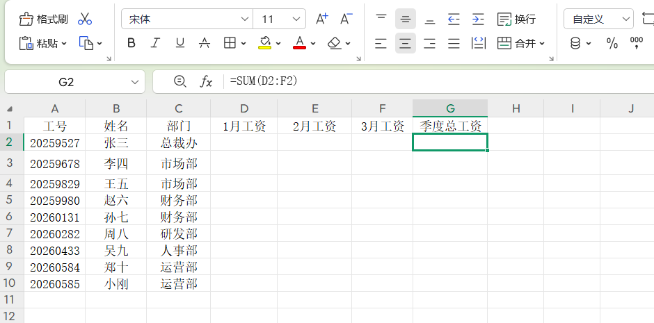The width and height of the screenshot is (654, 323).
Task: Click the Insert Function fx icon
Action: [206, 82]
